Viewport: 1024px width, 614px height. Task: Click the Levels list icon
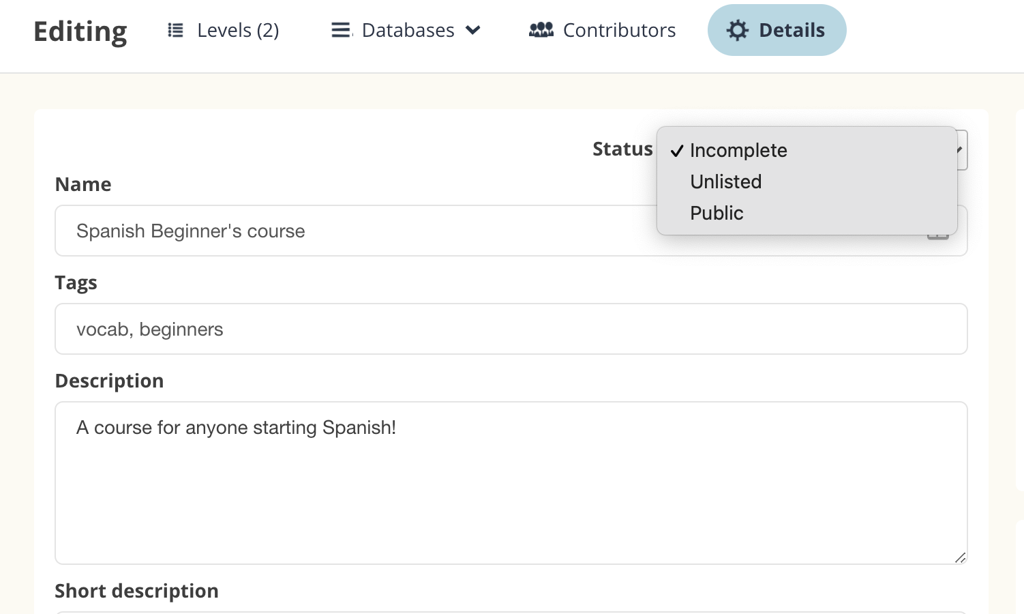[175, 31]
